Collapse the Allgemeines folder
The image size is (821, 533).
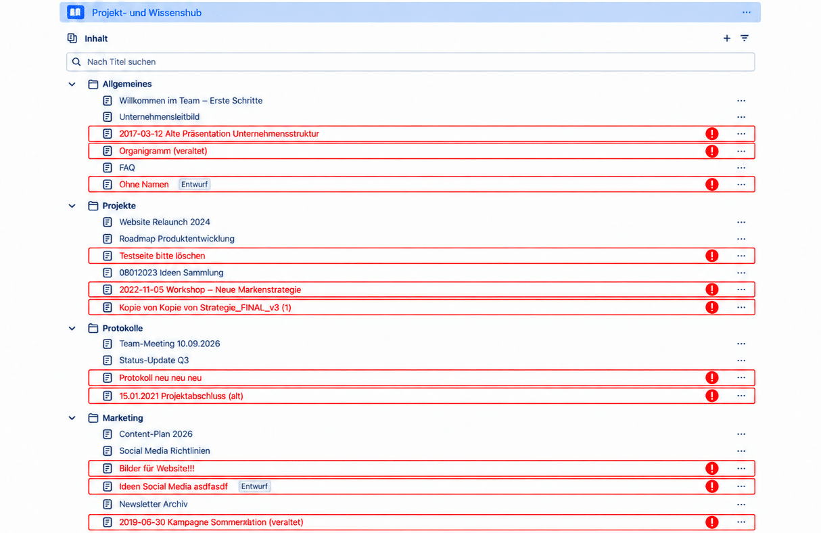(x=72, y=84)
